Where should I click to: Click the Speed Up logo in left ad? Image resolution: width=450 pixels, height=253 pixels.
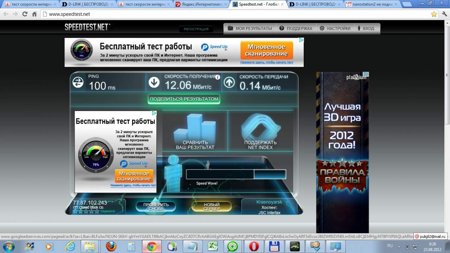(x=134, y=164)
